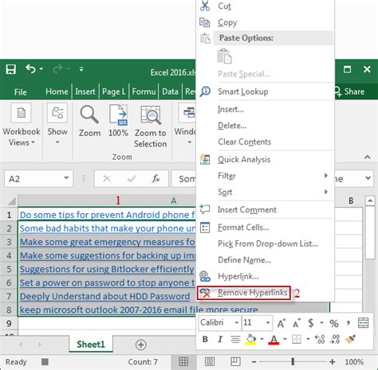This screenshot has width=378, height=370.
Task: Click the red font color button
Action: (274, 339)
